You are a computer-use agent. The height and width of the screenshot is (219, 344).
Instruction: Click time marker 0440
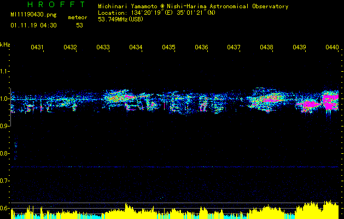[332, 47]
